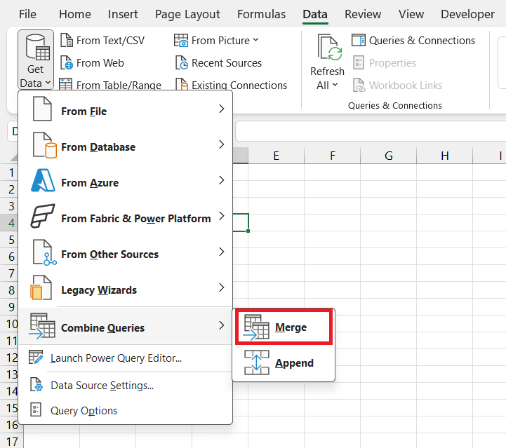
Task: Open the Get Data dropdown button
Action: (36, 60)
